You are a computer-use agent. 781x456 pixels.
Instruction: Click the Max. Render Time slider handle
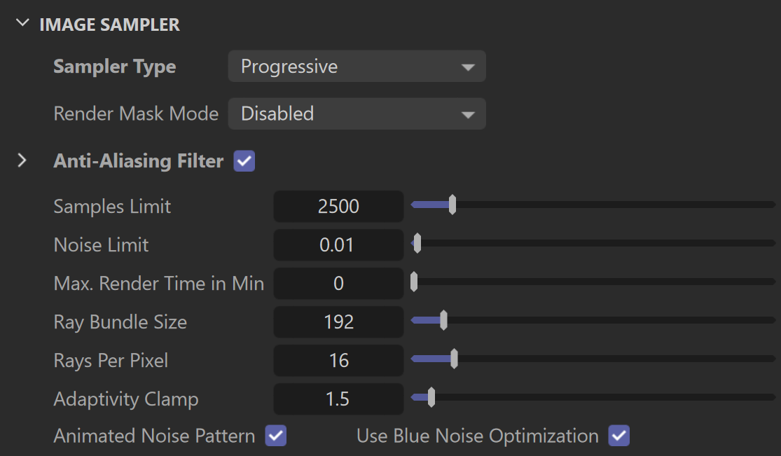[x=414, y=282]
